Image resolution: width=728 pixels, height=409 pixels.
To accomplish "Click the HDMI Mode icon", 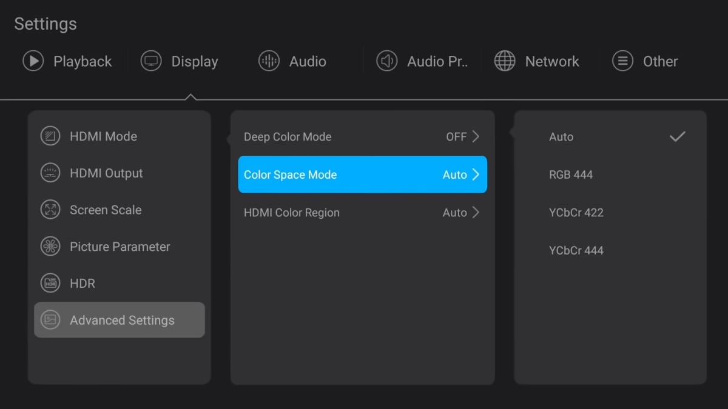I will coord(50,136).
